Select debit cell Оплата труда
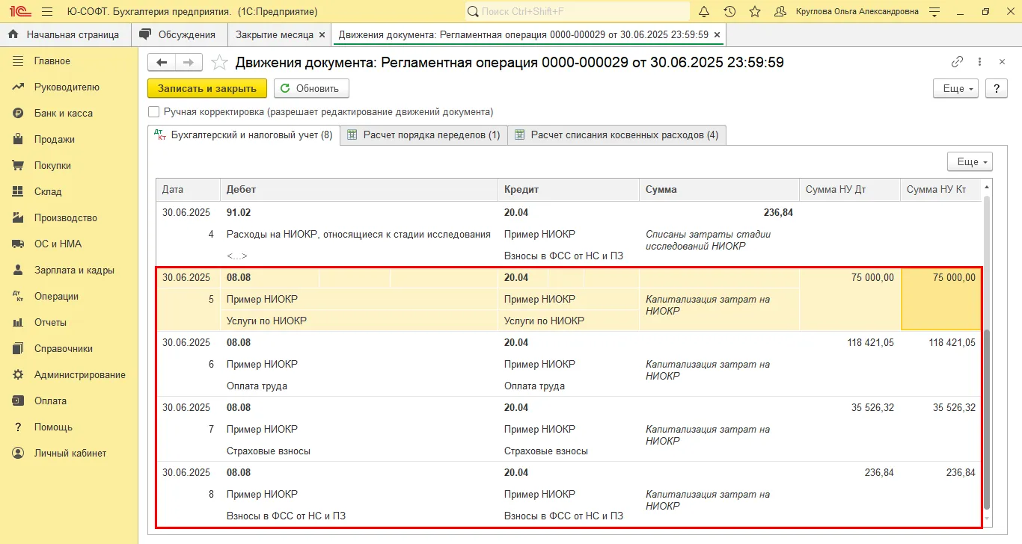 coord(257,386)
